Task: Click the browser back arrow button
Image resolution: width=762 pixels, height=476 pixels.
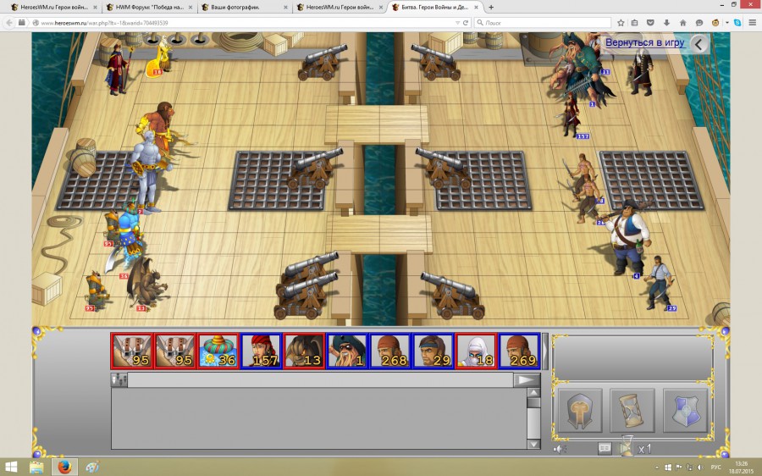Action: [8, 23]
